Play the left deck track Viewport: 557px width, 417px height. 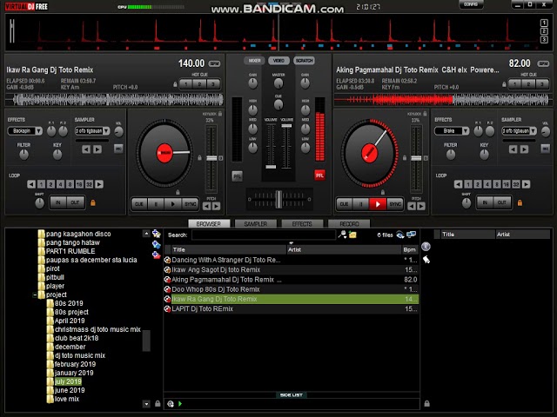[173, 204]
